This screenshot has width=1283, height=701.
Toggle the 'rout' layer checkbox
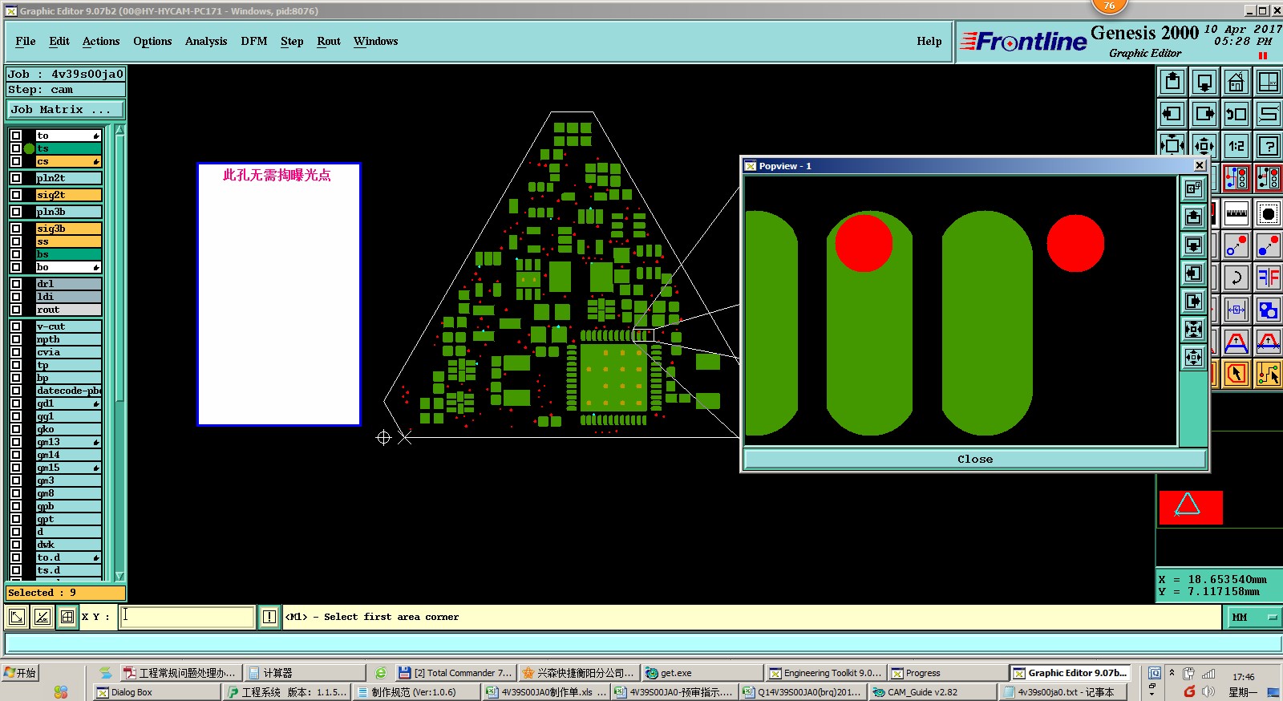tap(16, 310)
